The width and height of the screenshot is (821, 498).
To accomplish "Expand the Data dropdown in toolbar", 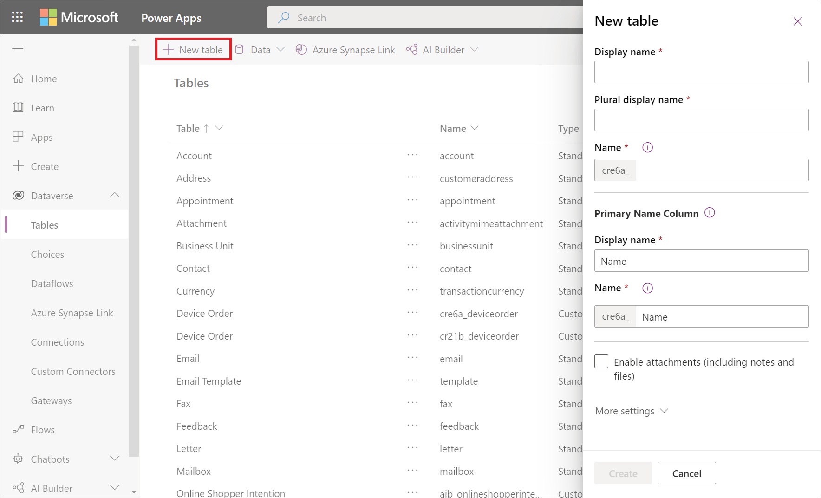I will pos(280,49).
